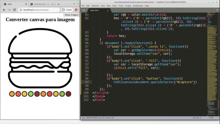Select the rightmost yellow color circle
This screenshot has width=220, height=124.
click(x=56, y=94)
